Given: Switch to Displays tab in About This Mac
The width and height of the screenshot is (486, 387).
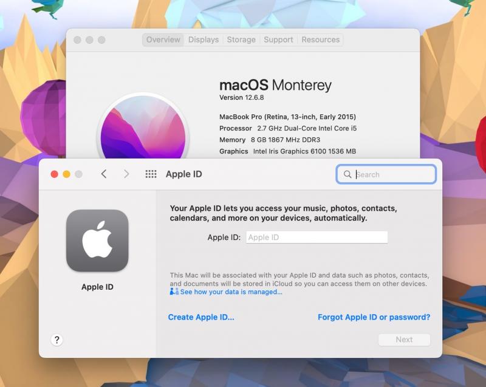Looking at the screenshot, I should 204,39.
